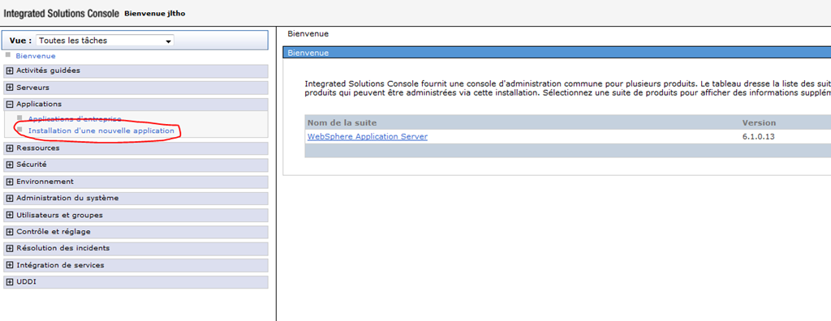
Task: Select the Intégration de services label
Action: (60, 265)
